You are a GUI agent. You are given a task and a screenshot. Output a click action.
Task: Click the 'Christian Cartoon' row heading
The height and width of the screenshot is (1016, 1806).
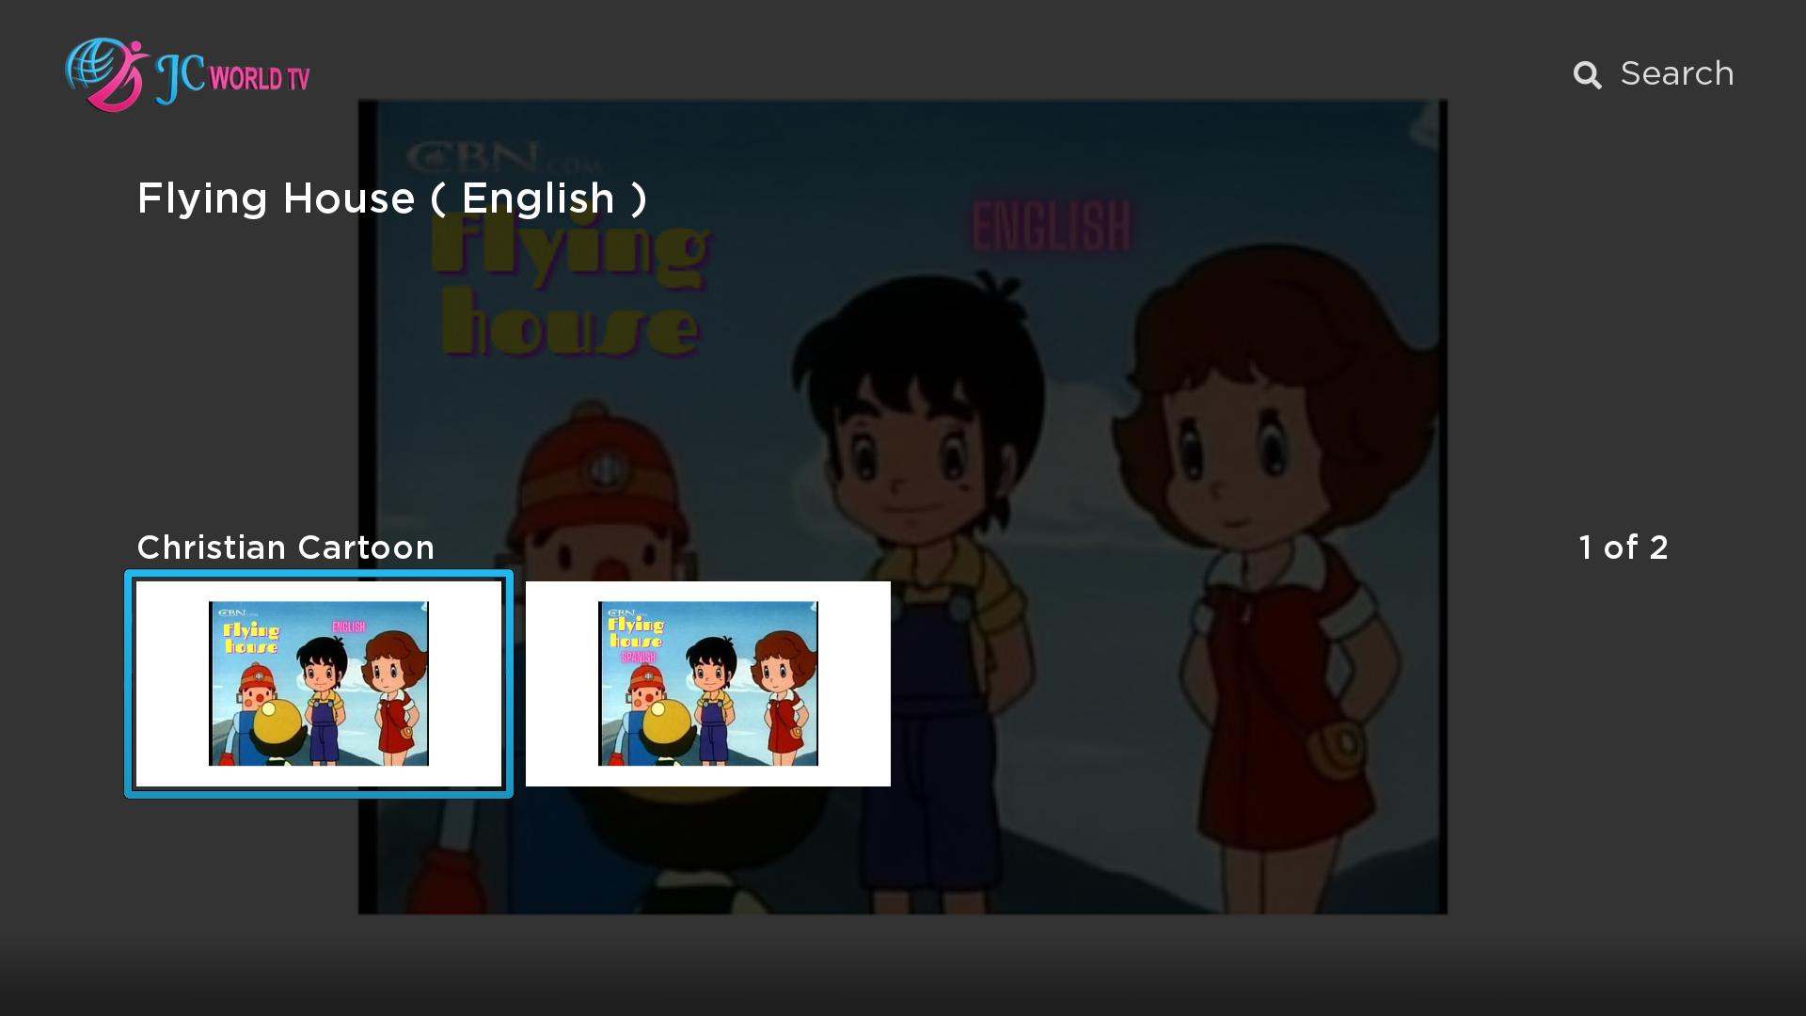coord(286,548)
